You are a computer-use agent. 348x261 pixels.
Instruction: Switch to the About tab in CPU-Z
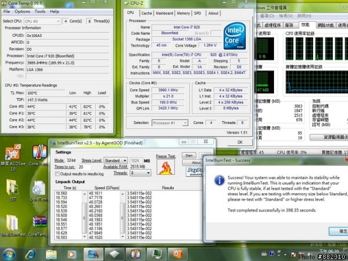(213, 13)
